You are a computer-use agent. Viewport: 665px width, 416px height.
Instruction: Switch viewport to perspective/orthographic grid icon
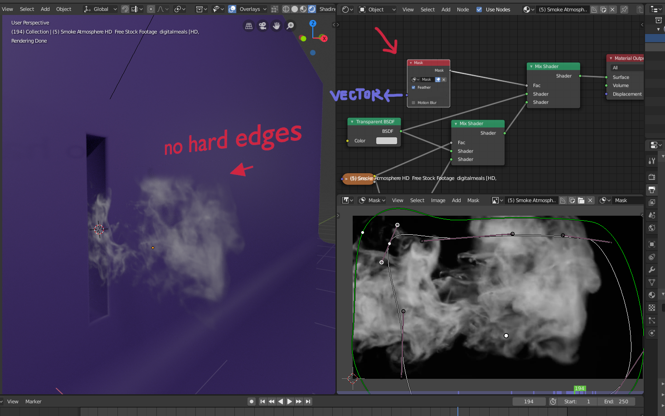tap(249, 26)
